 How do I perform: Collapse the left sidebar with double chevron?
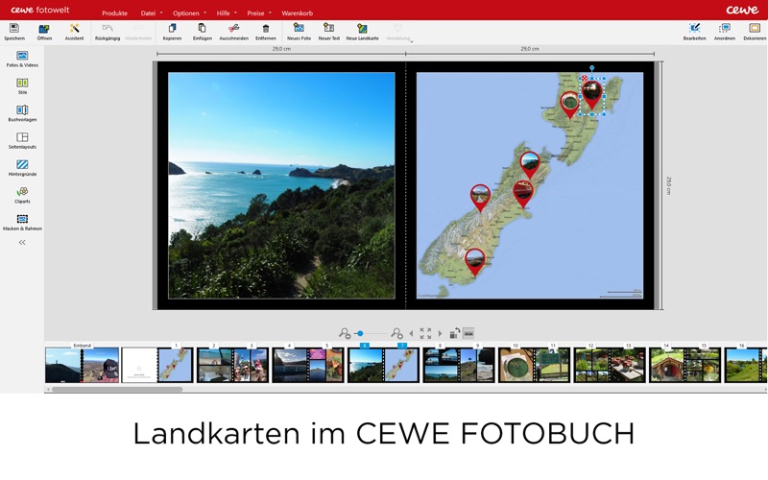(x=22, y=243)
